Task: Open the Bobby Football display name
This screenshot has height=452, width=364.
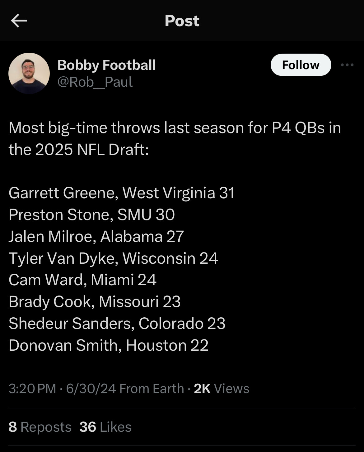Action: 106,65
